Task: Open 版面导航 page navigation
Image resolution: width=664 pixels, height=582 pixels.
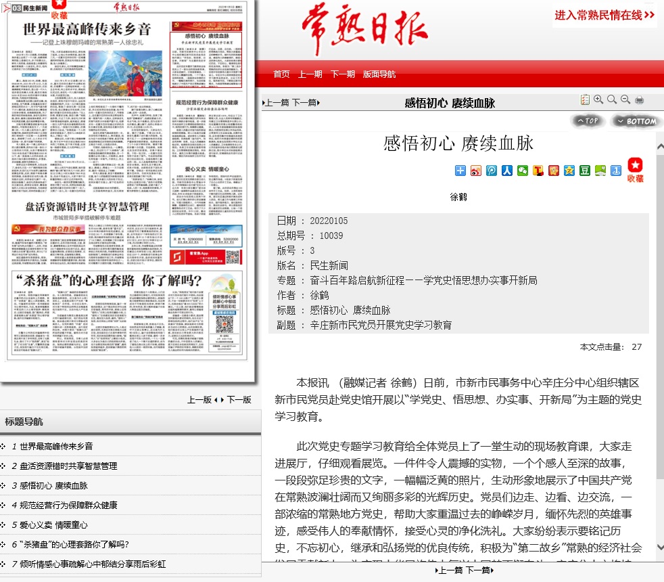Action: click(x=379, y=74)
